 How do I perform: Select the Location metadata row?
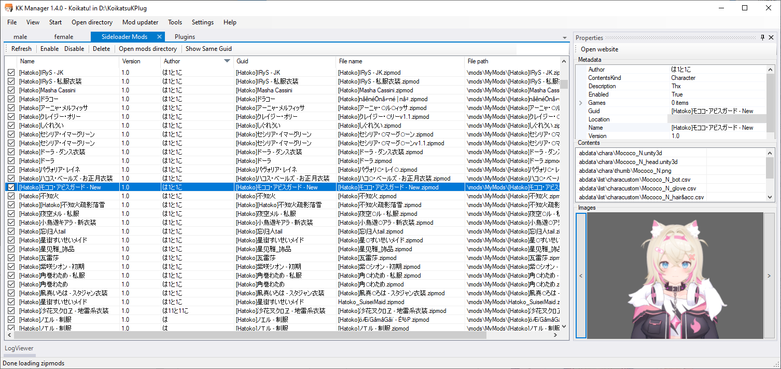pos(676,119)
